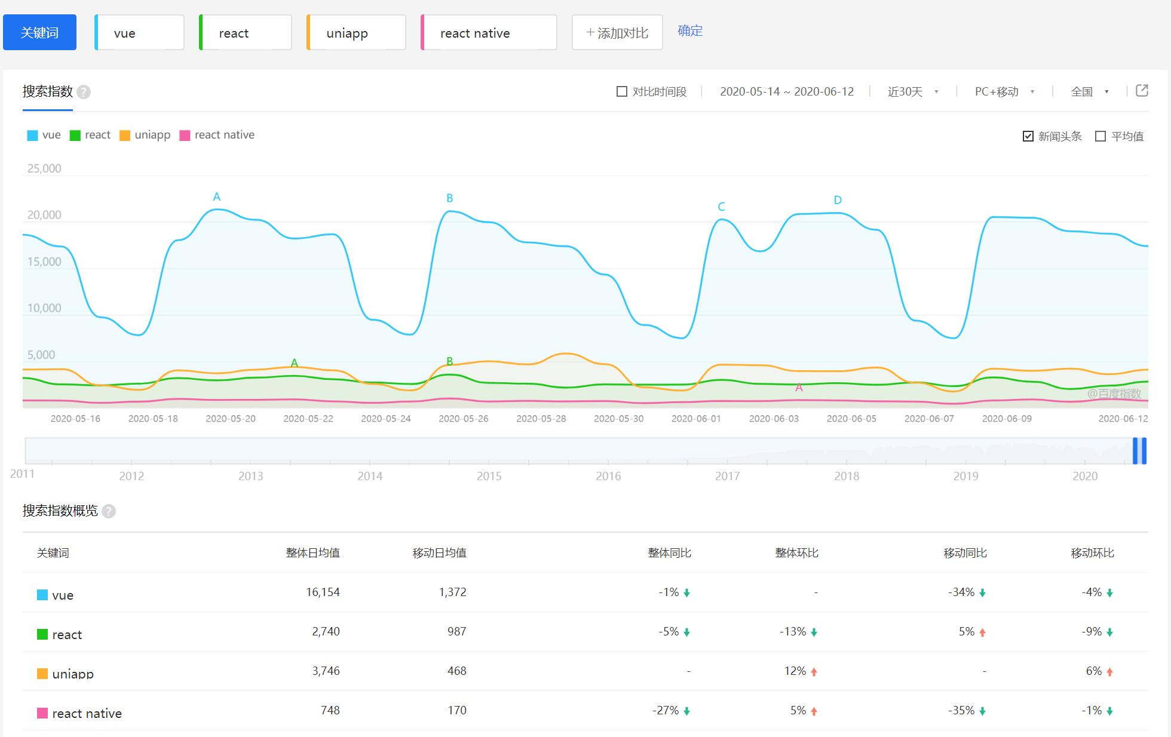Click the 添加对比 button

[617, 33]
